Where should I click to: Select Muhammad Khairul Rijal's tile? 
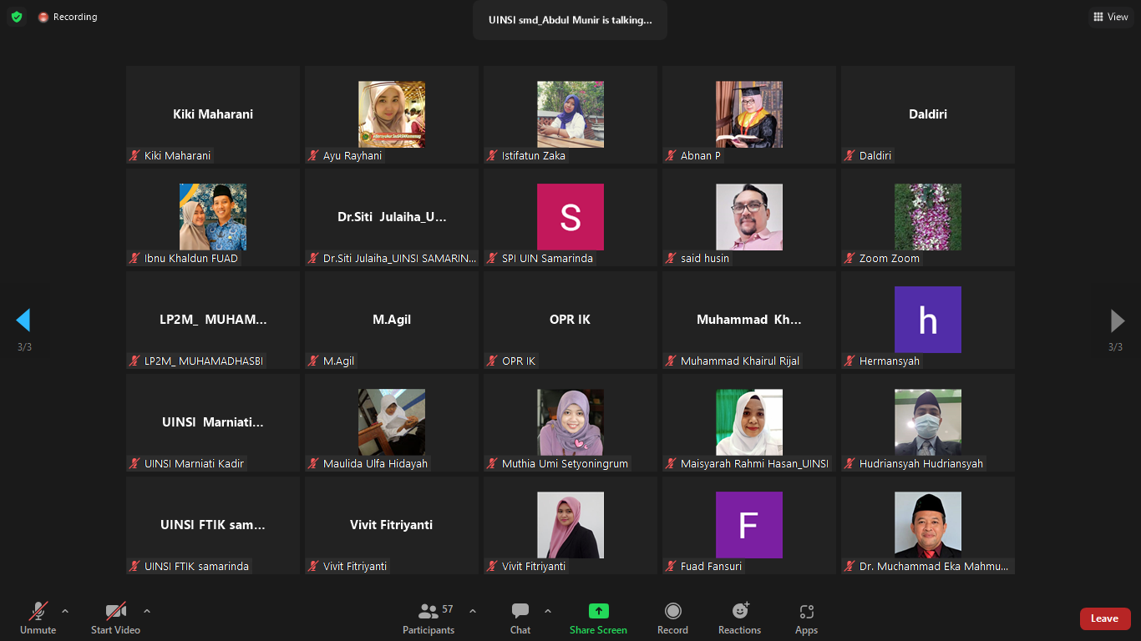[x=749, y=320]
